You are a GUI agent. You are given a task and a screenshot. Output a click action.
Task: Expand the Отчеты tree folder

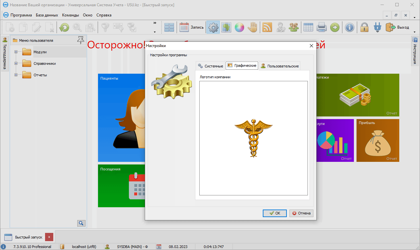tap(16, 75)
